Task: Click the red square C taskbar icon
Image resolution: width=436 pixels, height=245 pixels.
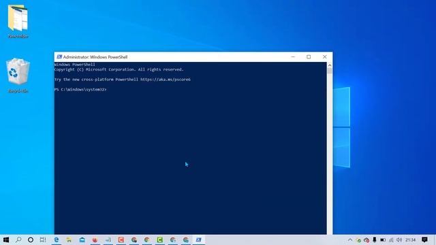Action: (x=121, y=240)
